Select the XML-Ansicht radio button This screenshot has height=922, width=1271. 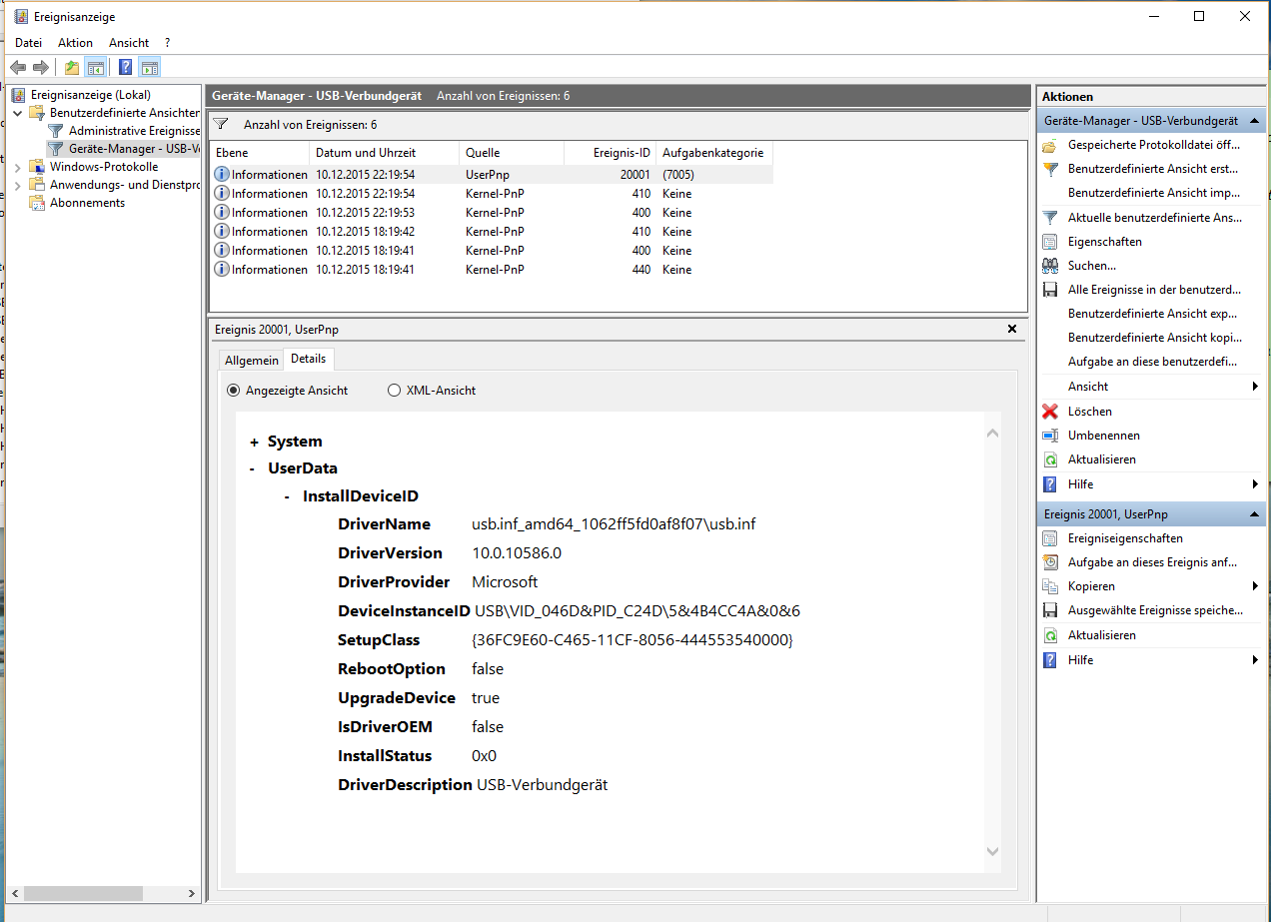pyautogui.click(x=394, y=391)
